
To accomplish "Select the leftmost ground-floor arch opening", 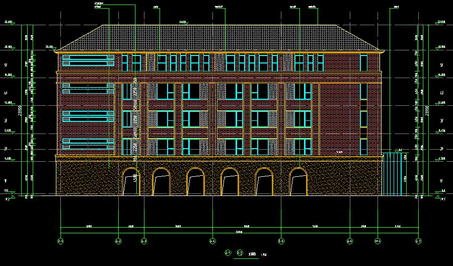I will [x=131, y=182].
